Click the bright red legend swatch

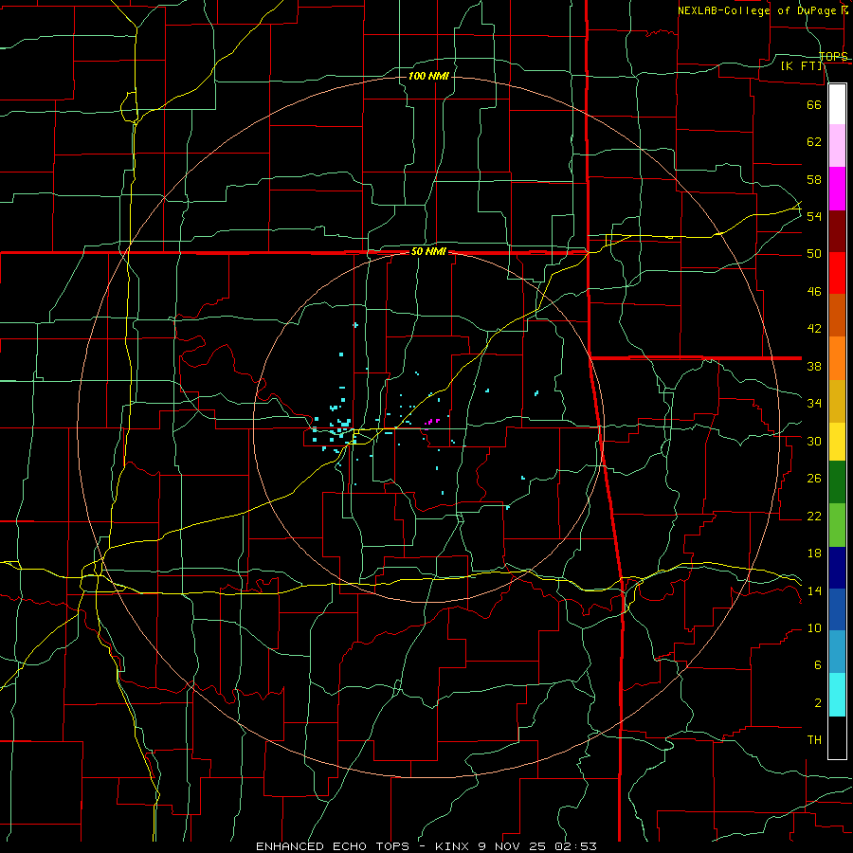[x=837, y=273]
